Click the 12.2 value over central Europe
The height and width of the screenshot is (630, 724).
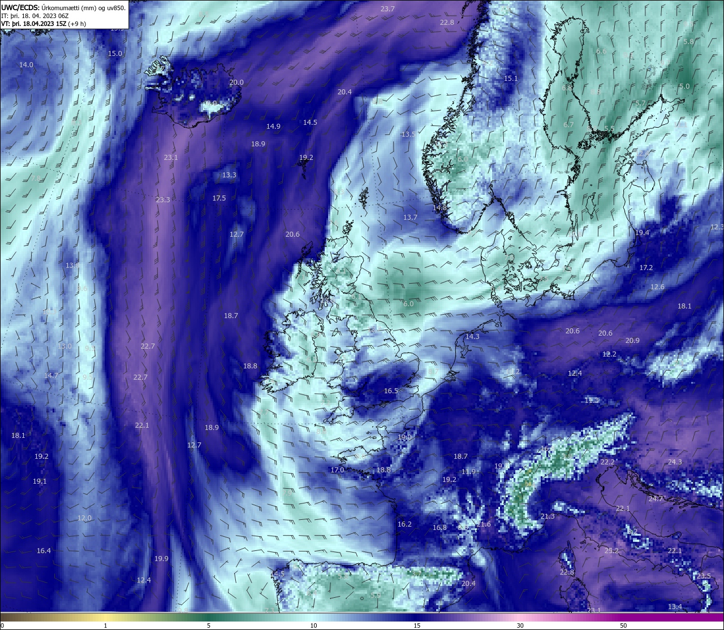[609, 354]
